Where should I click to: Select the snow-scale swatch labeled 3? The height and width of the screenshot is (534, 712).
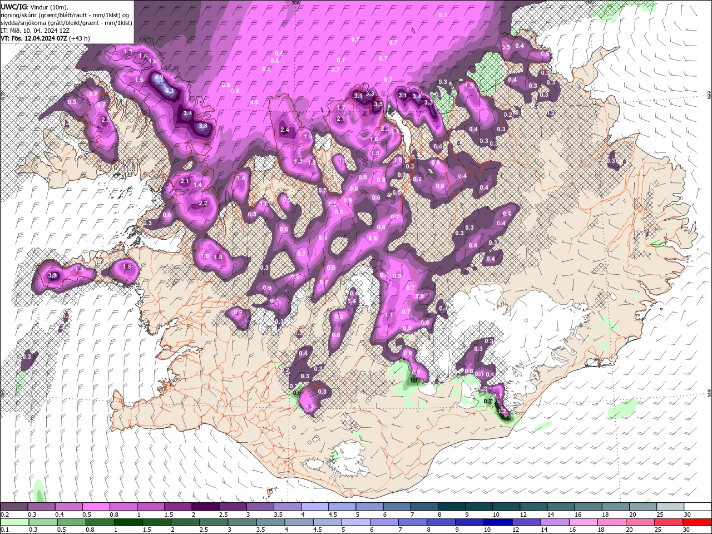pos(260,506)
